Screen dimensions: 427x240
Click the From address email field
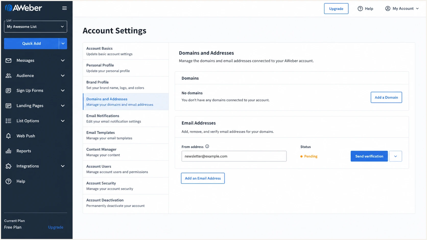(x=234, y=156)
